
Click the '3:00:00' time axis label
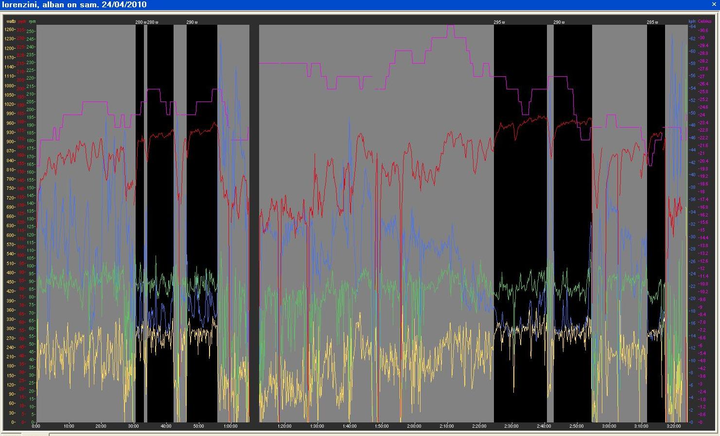point(609,426)
